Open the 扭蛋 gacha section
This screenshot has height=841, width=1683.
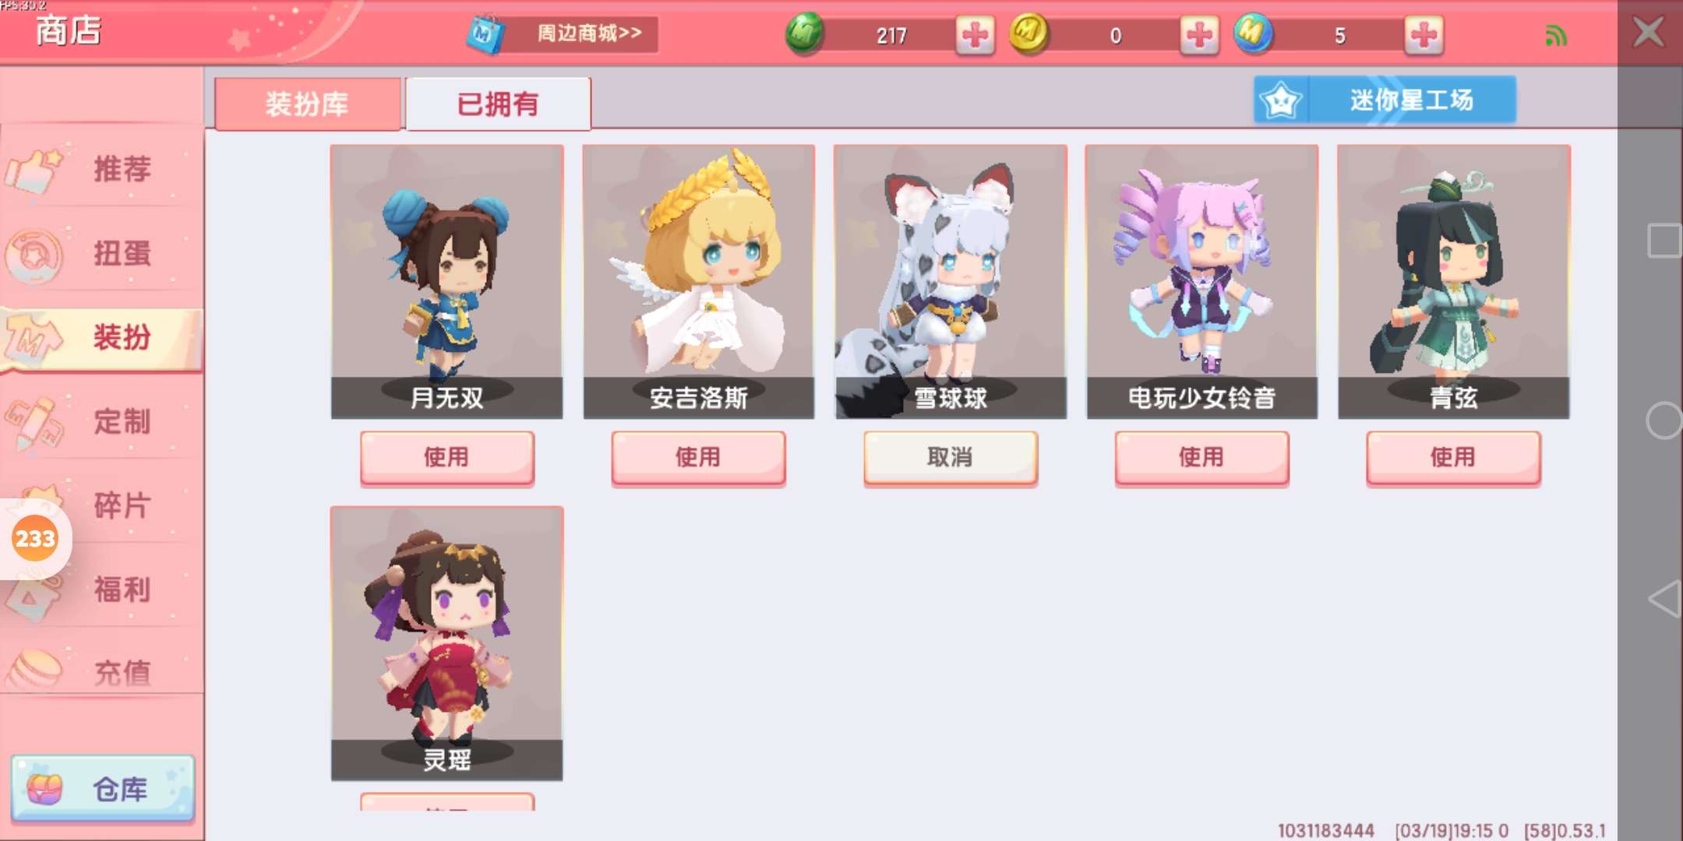click(101, 253)
